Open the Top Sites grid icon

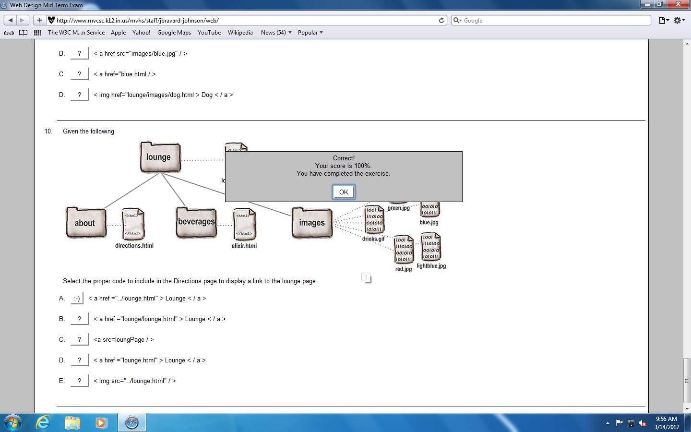click(x=37, y=33)
